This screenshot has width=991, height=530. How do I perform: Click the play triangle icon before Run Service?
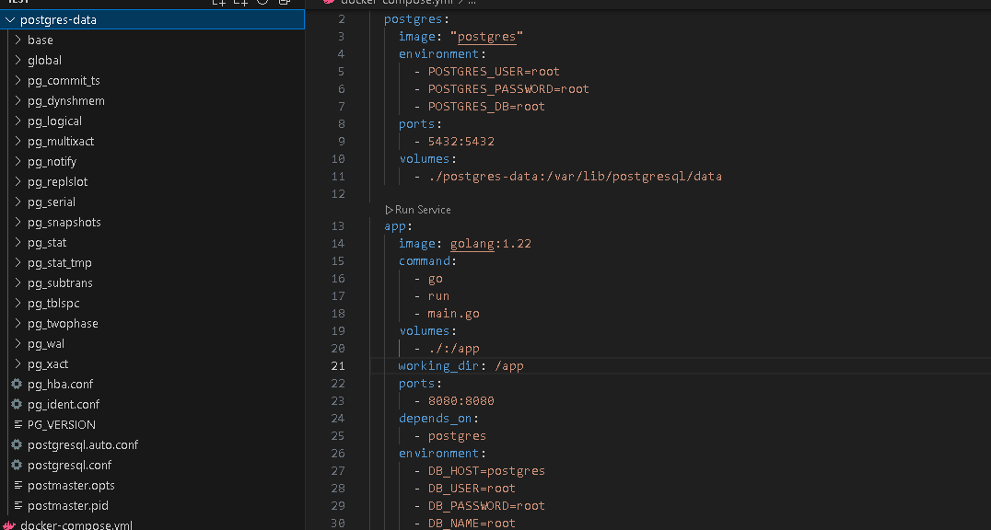[x=389, y=210]
